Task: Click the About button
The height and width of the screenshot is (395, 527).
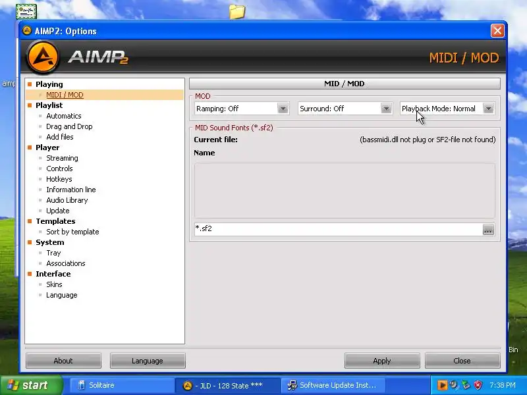Action: pos(63,360)
